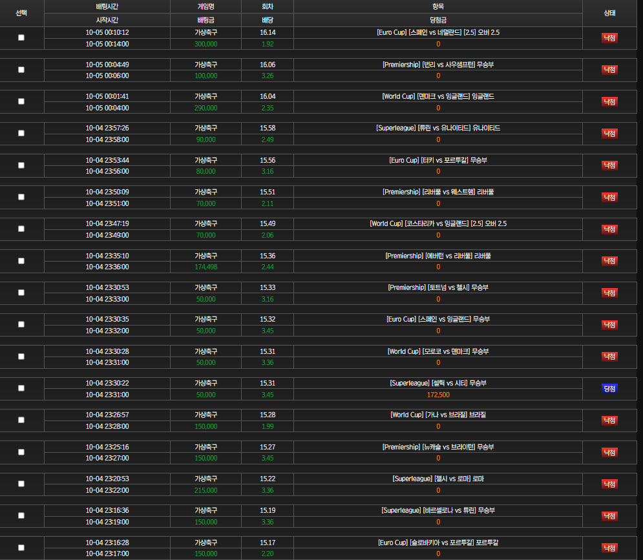The height and width of the screenshot is (560, 643).
Task: Click 낙첨 status for 터키 vs 포르투갈 bet
Action: (609, 165)
